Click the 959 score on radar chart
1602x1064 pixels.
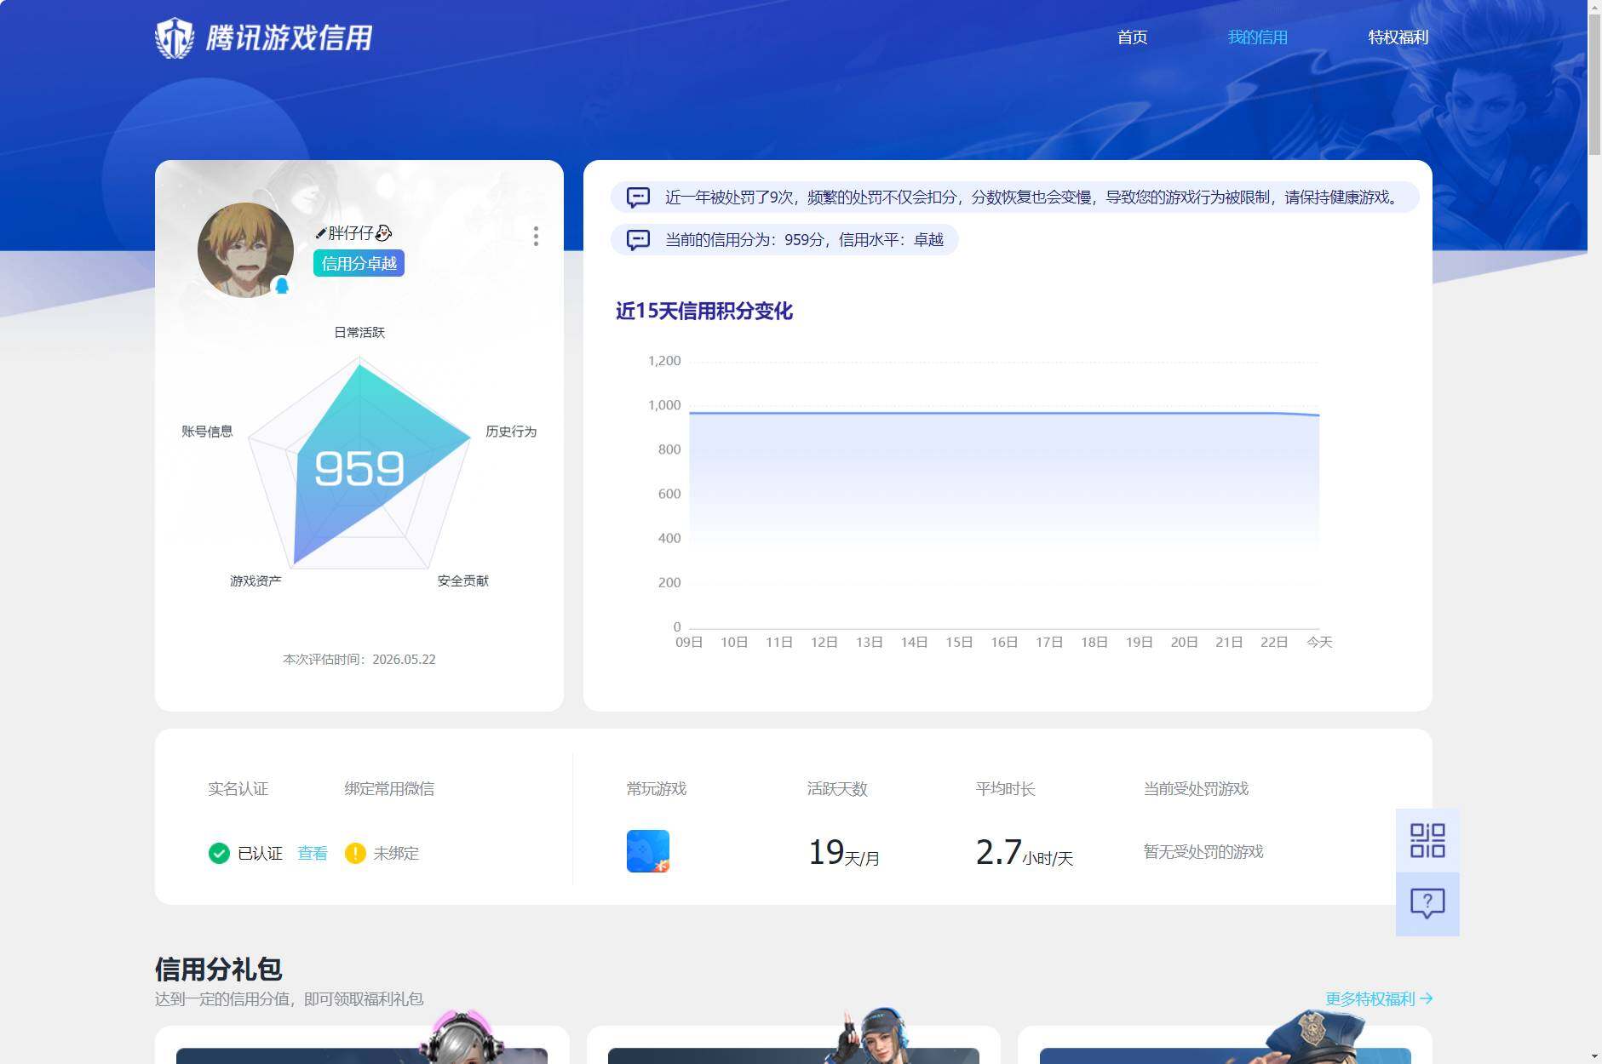359,468
